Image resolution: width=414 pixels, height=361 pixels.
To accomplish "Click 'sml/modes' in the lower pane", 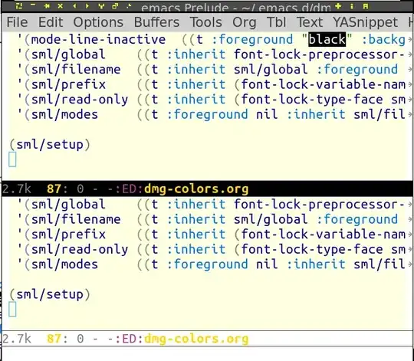I will [64, 264].
